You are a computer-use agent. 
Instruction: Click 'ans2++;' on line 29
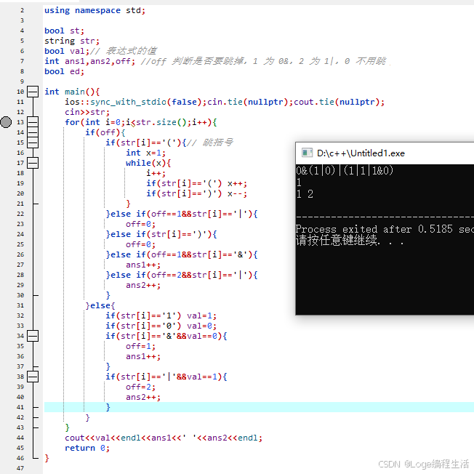point(143,285)
